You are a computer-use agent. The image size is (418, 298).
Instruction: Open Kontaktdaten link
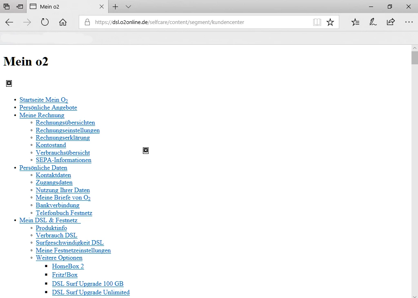(x=53, y=175)
